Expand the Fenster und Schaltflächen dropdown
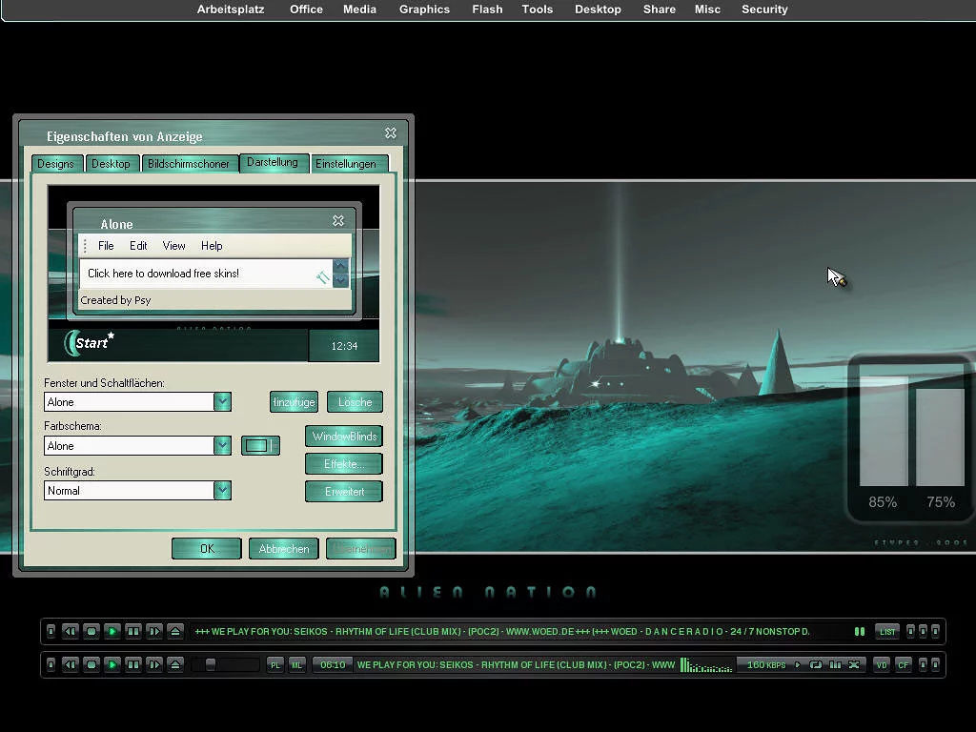Viewport: 976px width, 732px height. pos(222,401)
